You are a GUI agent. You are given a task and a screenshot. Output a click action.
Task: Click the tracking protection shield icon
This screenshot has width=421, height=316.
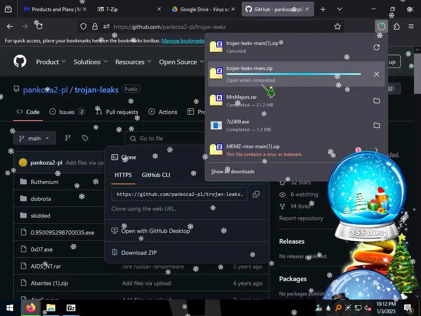(x=83, y=26)
